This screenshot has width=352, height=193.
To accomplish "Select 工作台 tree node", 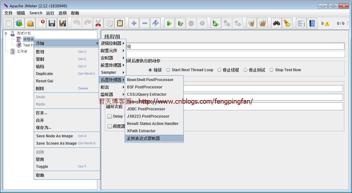I will pyautogui.click(x=22, y=51).
